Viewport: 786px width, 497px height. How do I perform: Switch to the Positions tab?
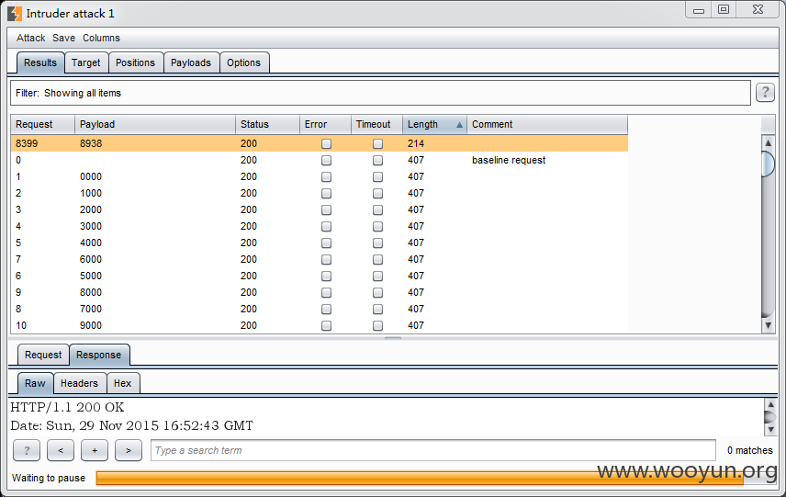point(135,62)
